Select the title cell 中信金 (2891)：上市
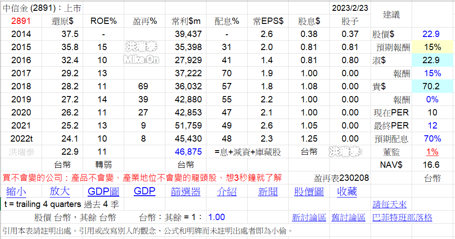455x239 pixels. click(x=42, y=8)
